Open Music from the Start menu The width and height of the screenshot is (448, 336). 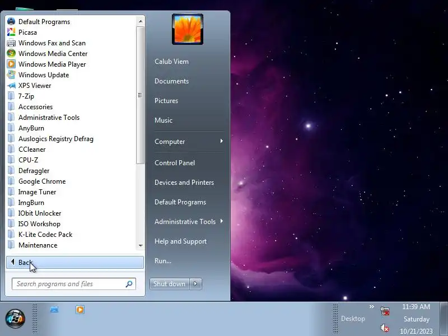(164, 120)
